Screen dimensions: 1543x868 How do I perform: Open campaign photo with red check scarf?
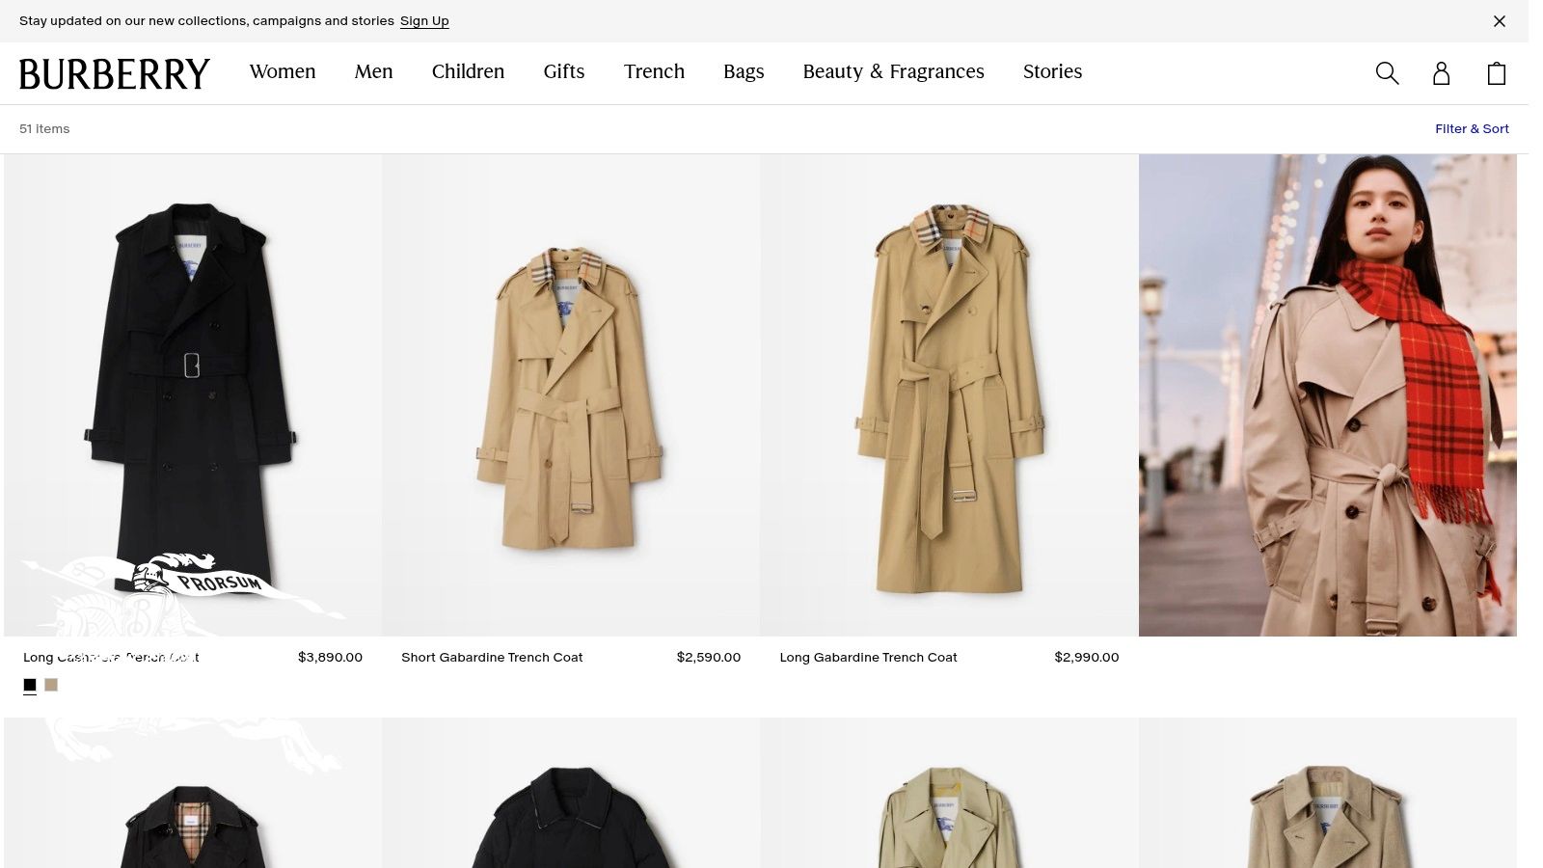pos(1327,395)
